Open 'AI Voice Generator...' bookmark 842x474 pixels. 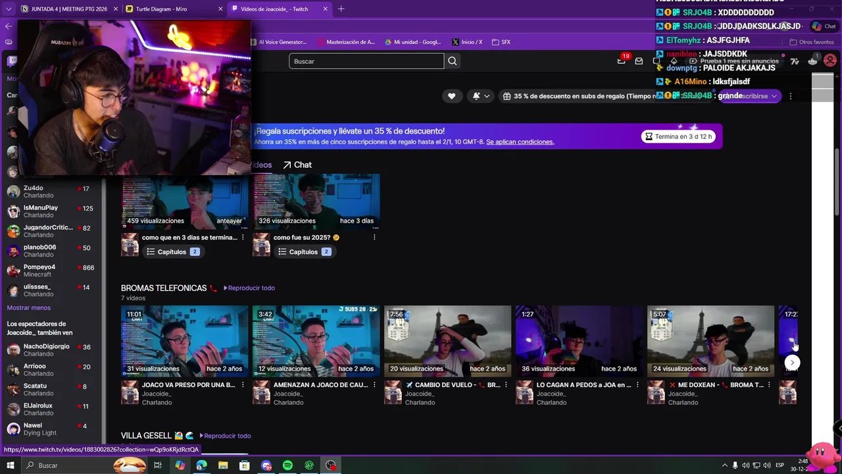coord(278,42)
